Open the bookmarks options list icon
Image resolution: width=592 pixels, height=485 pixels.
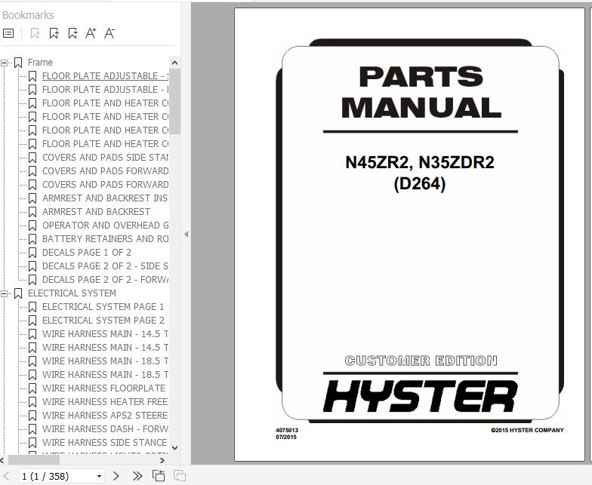point(8,33)
